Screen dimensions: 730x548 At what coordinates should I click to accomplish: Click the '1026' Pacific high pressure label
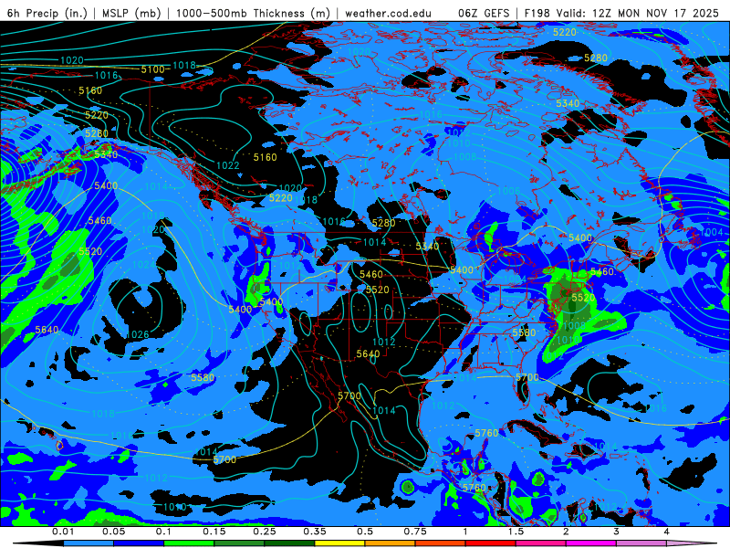pyautogui.click(x=138, y=334)
